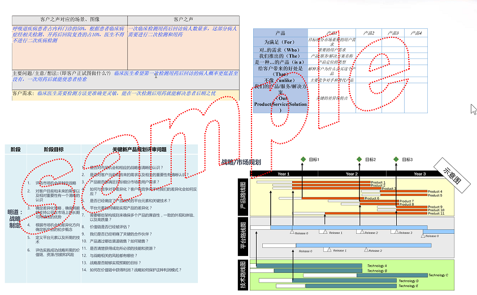Click the 产品路线图 black side label

243,196
